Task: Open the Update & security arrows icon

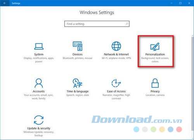Action: tap(39, 120)
